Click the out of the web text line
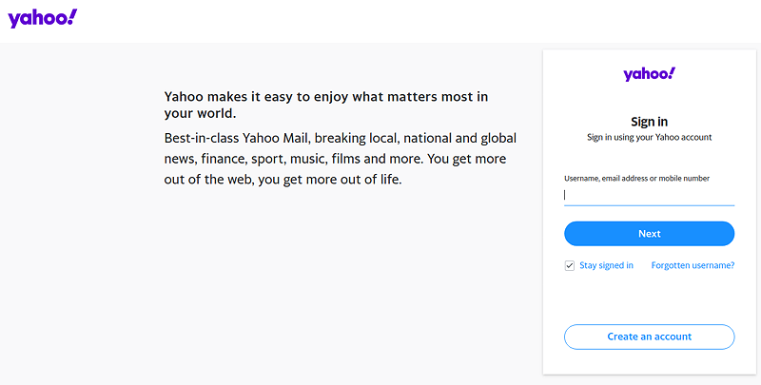The width and height of the screenshot is (761, 385). (x=283, y=180)
